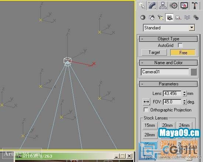Choose the 28mm stock lens

(150, 135)
